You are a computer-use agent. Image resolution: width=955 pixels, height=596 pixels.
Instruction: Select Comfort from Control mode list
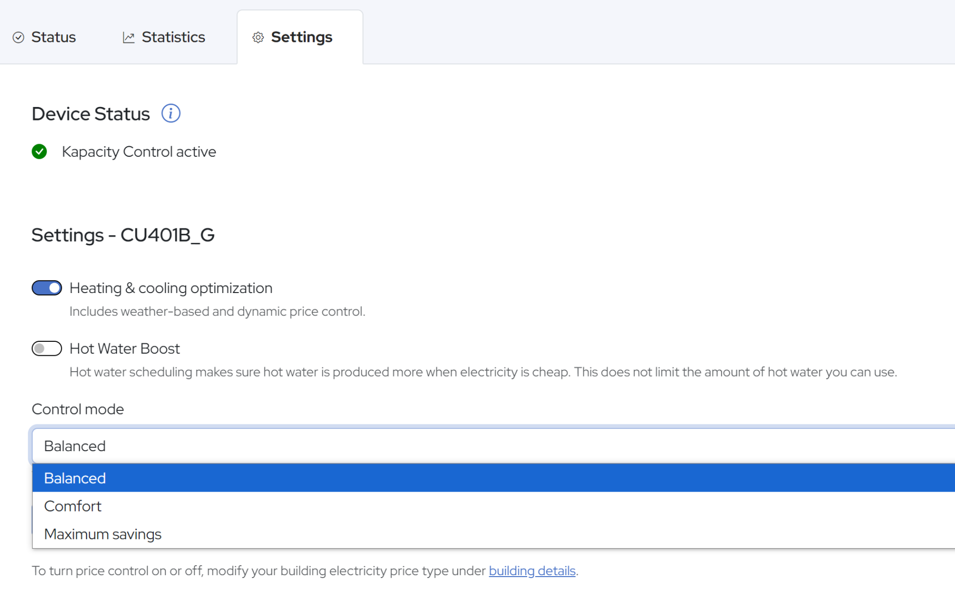pos(73,506)
